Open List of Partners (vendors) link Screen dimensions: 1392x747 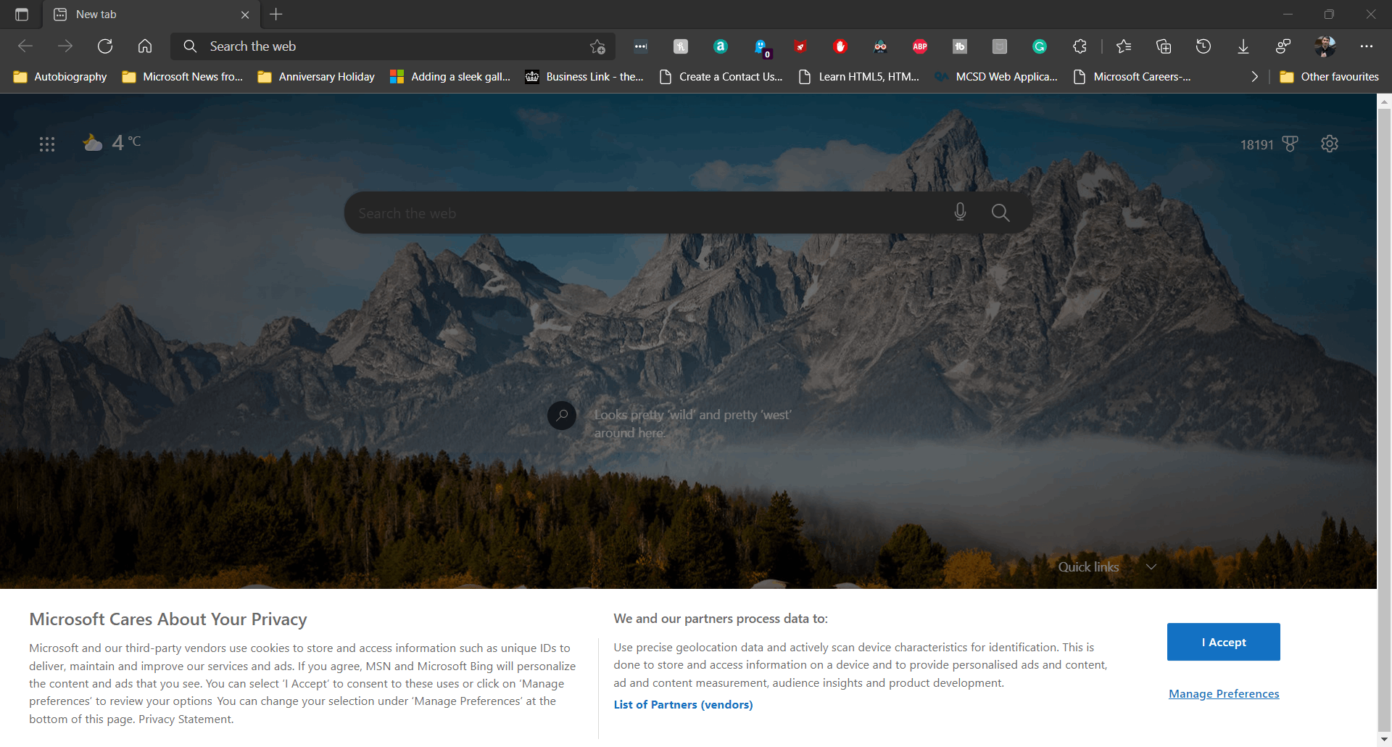[x=682, y=703]
